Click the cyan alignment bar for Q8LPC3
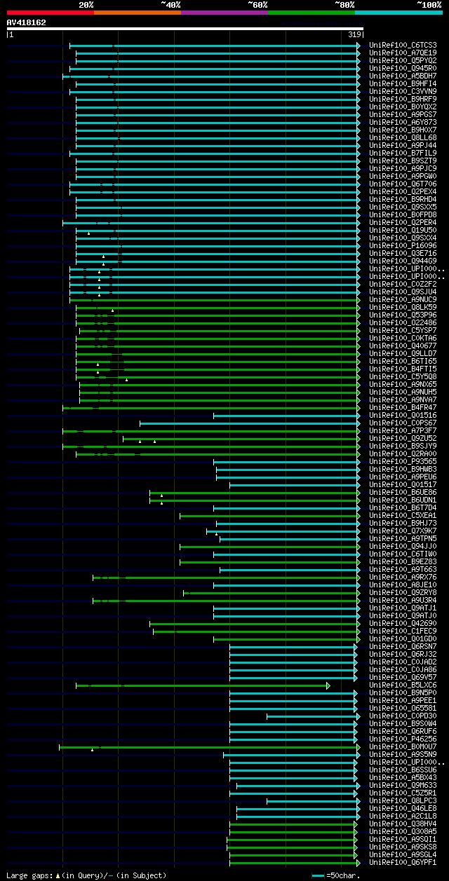449x881 pixels. pos(313,801)
